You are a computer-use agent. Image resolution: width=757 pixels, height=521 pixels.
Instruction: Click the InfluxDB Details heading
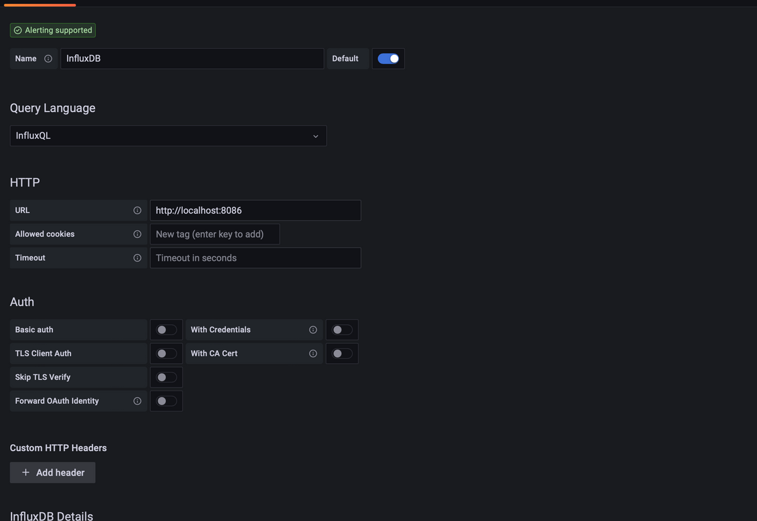pyautogui.click(x=52, y=516)
